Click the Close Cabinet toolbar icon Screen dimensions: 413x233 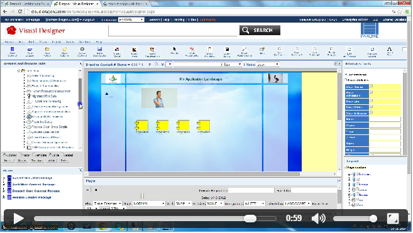pos(82,51)
